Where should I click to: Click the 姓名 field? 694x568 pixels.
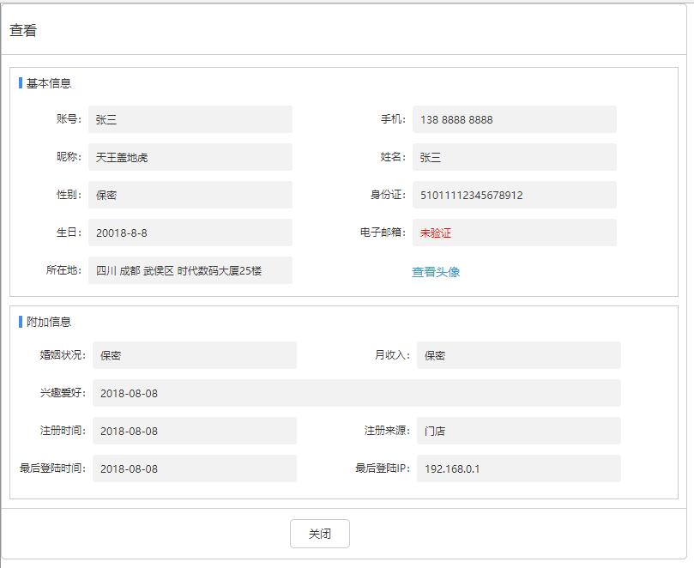tap(514, 157)
